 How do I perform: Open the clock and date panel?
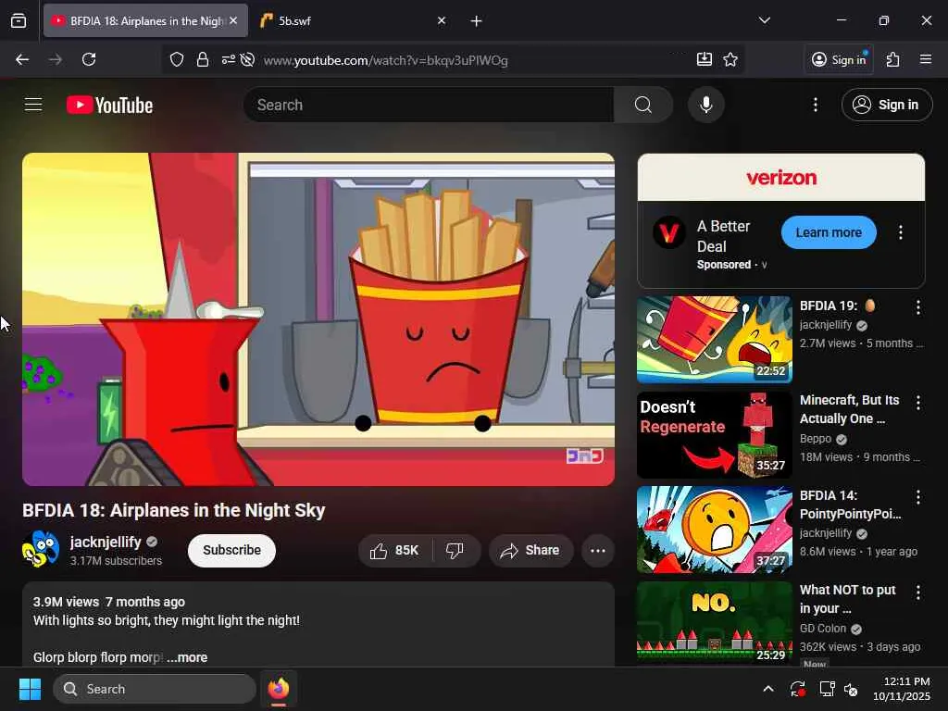pyautogui.click(x=902, y=689)
